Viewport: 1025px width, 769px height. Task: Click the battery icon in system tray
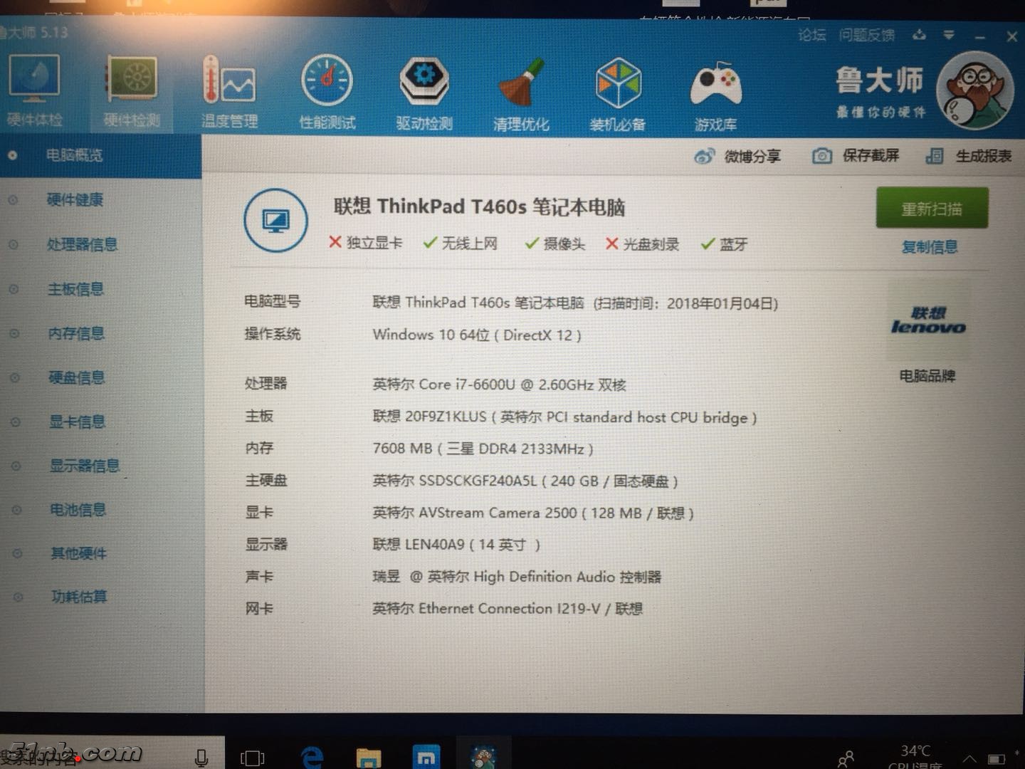pyautogui.click(x=997, y=760)
